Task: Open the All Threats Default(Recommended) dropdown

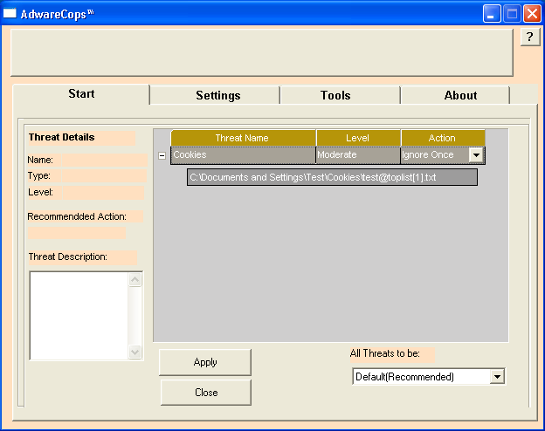Action: point(497,377)
